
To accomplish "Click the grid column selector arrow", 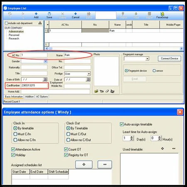I will pos(47,25).
